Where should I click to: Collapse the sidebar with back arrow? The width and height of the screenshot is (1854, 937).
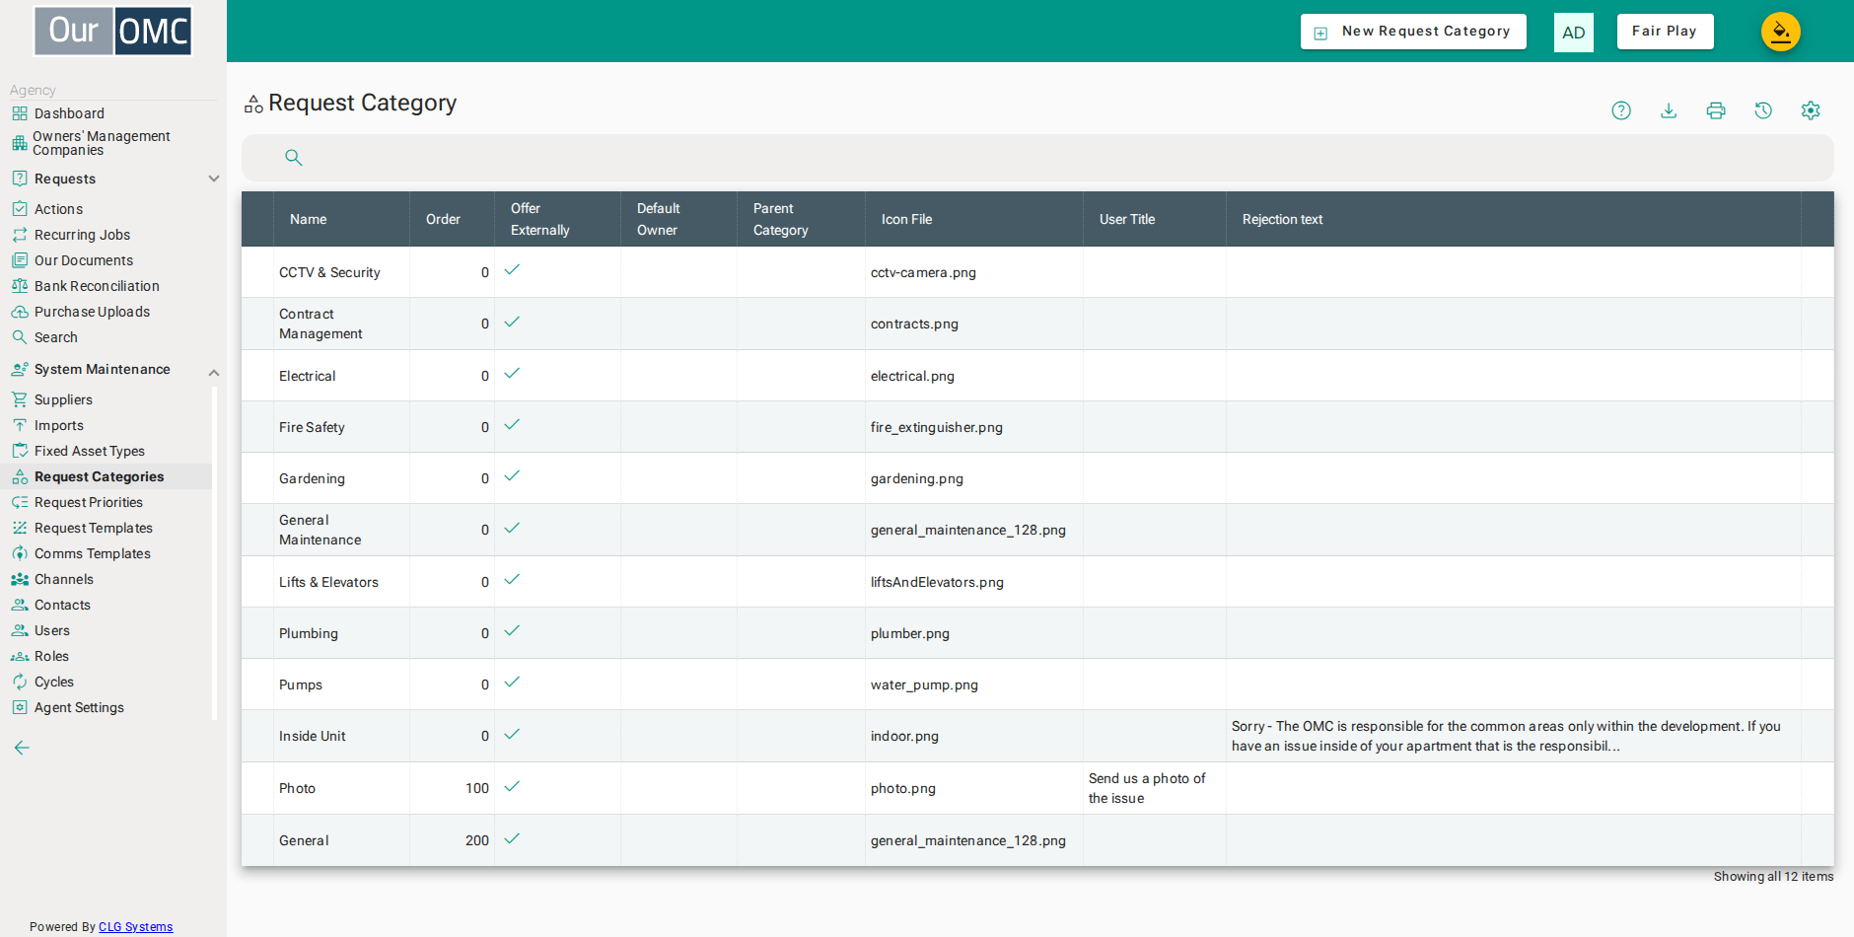(22, 748)
